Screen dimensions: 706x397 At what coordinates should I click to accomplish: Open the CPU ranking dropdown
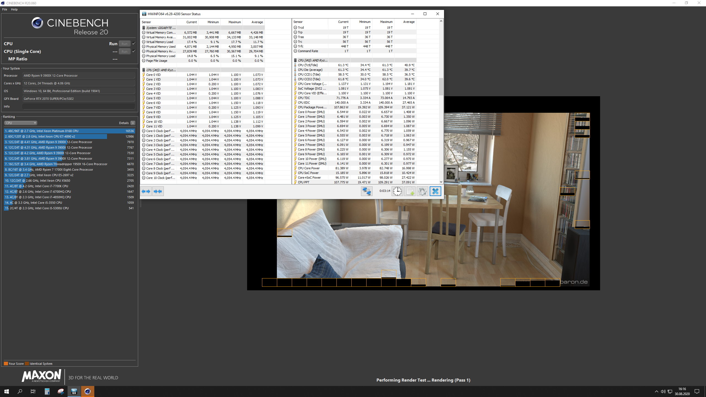pos(21,123)
